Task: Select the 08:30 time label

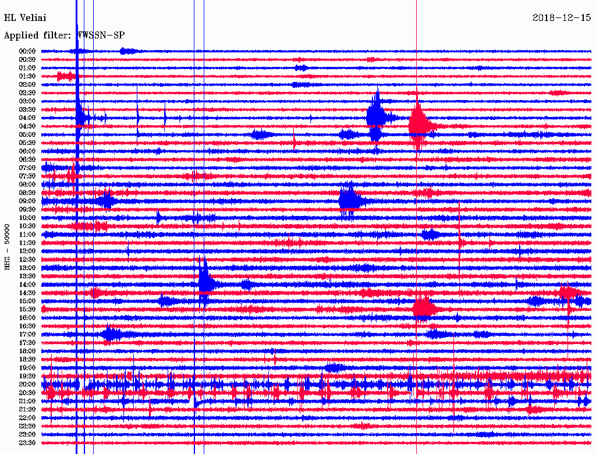Action: pyautogui.click(x=27, y=193)
